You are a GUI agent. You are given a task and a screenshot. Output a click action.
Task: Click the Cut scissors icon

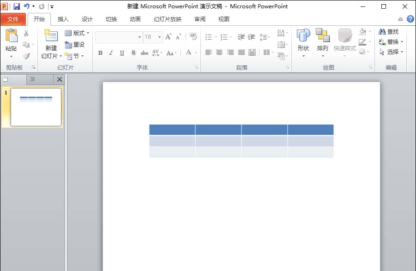[x=26, y=33]
